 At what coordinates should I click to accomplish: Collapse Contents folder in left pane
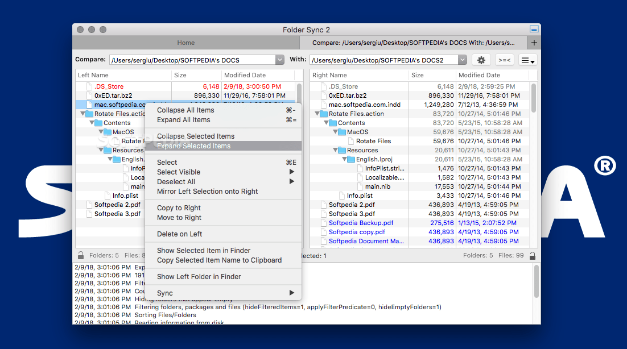click(92, 123)
